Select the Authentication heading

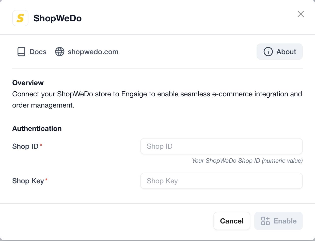tap(37, 128)
